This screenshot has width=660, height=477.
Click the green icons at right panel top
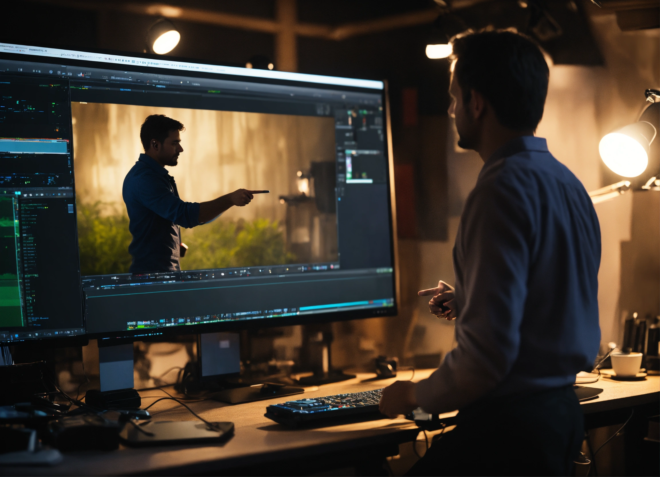click(363, 112)
